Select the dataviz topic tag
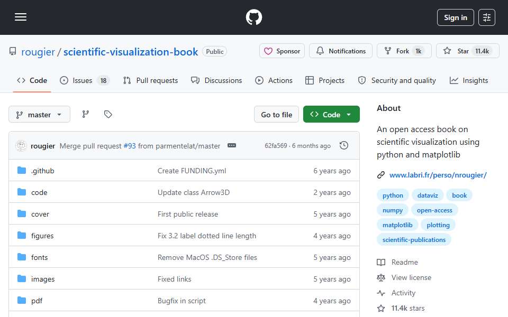 [428, 195]
